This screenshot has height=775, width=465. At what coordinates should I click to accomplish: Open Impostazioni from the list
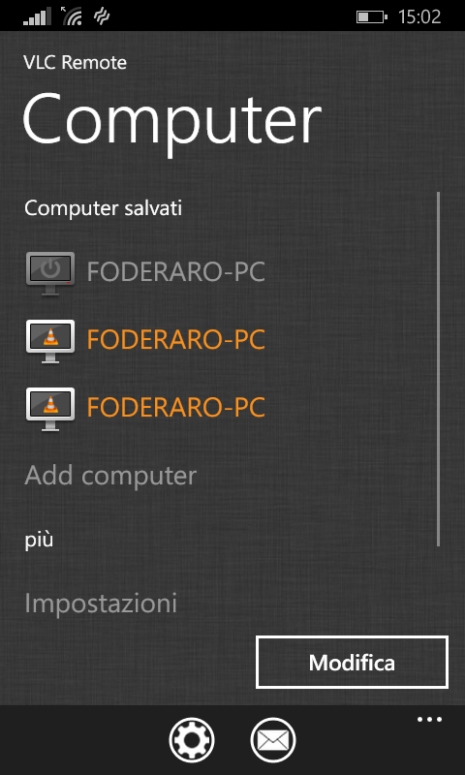[101, 604]
